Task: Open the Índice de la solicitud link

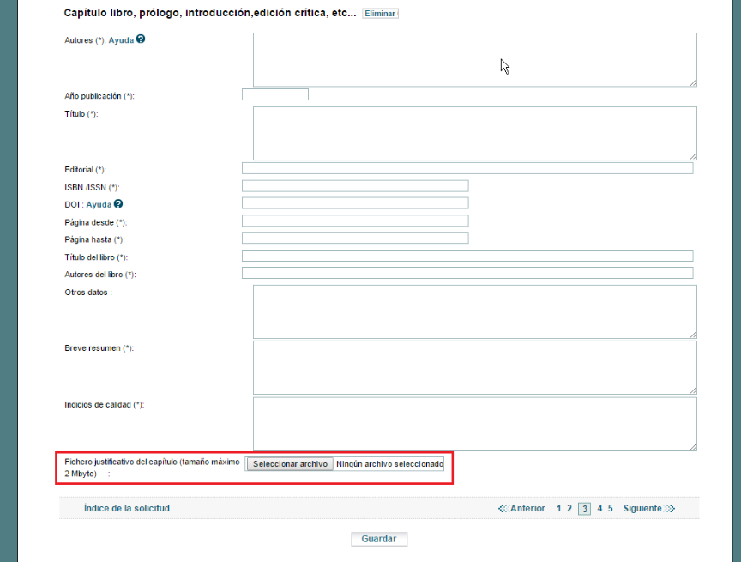Action: click(x=127, y=508)
